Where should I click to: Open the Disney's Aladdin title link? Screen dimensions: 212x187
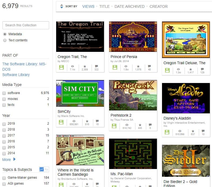(177, 118)
